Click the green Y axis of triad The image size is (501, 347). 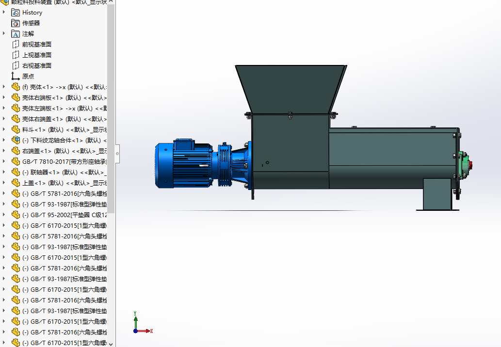coord(135,320)
